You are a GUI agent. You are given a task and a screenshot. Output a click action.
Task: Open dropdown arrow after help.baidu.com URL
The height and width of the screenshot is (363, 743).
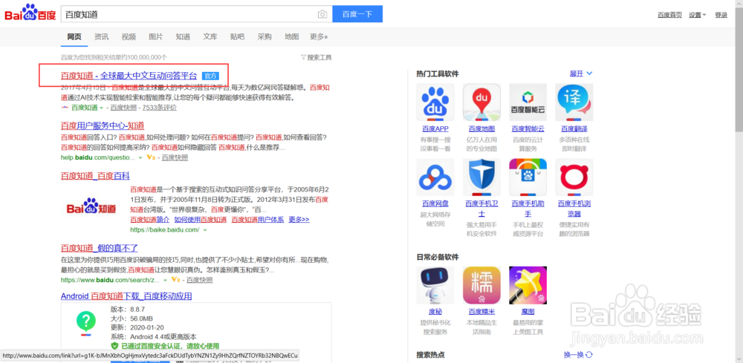click(140, 157)
